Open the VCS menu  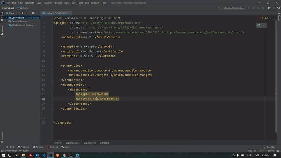(x=87, y=3)
